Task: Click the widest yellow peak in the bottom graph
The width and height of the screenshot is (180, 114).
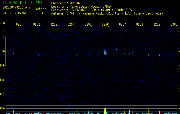Action: tap(105, 111)
